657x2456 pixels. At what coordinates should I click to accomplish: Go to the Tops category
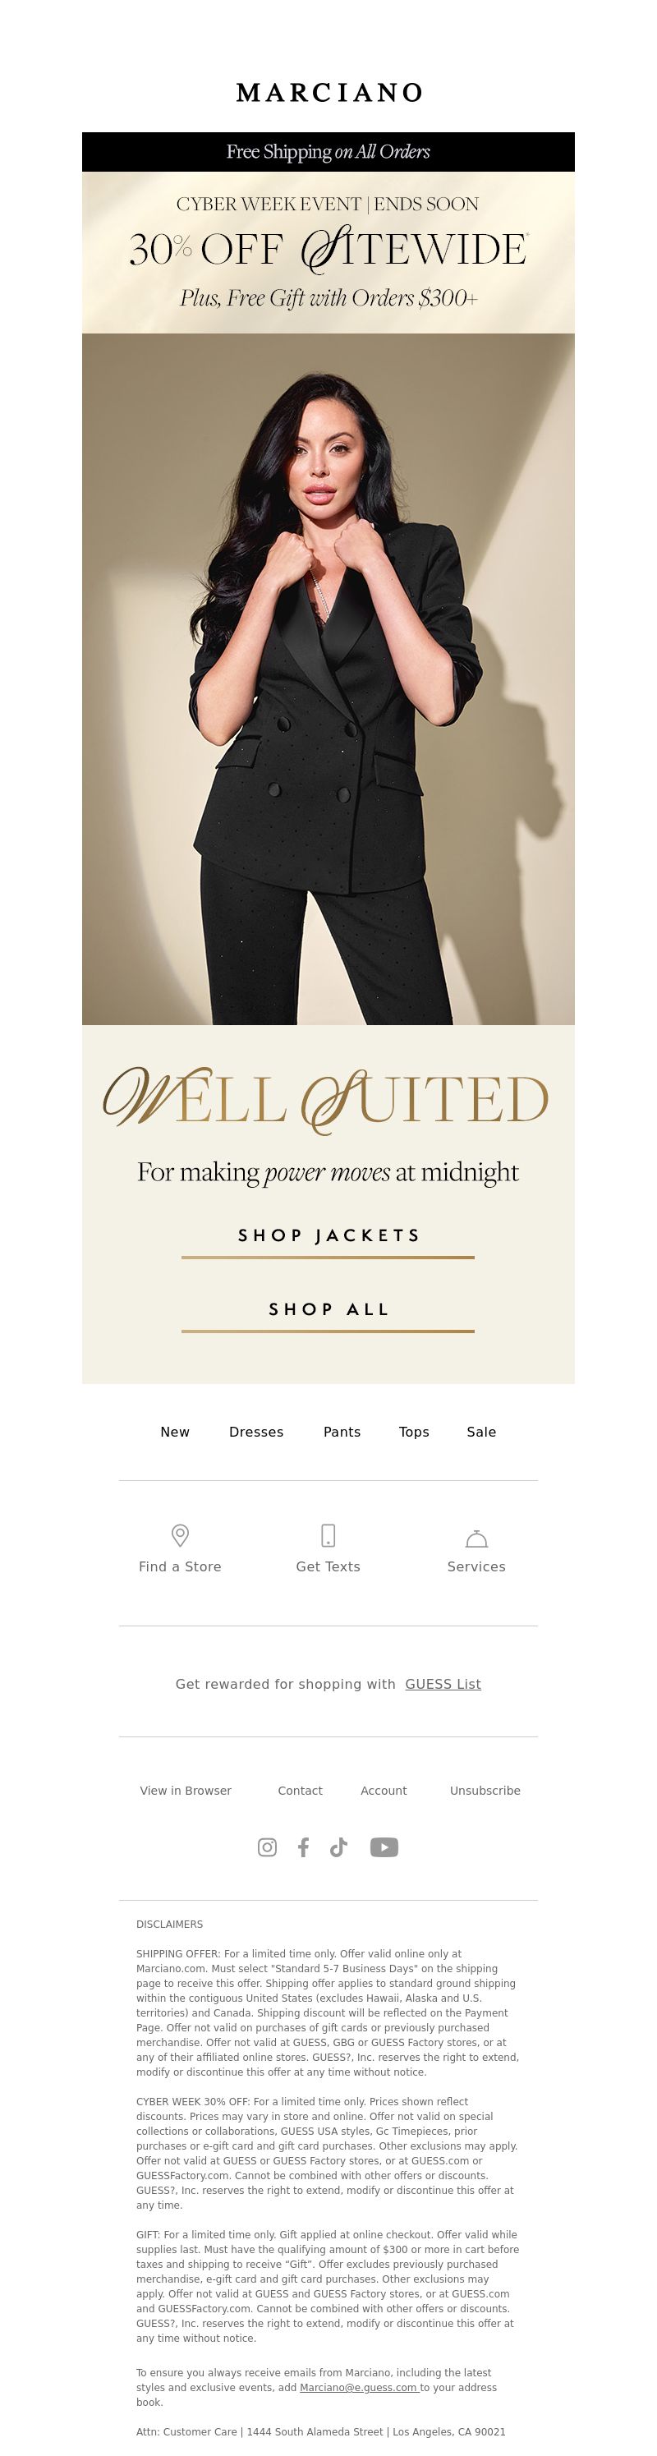(x=414, y=1431)
